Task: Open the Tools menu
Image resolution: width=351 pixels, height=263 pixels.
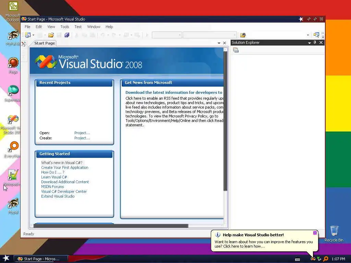Action: [65, 27]
